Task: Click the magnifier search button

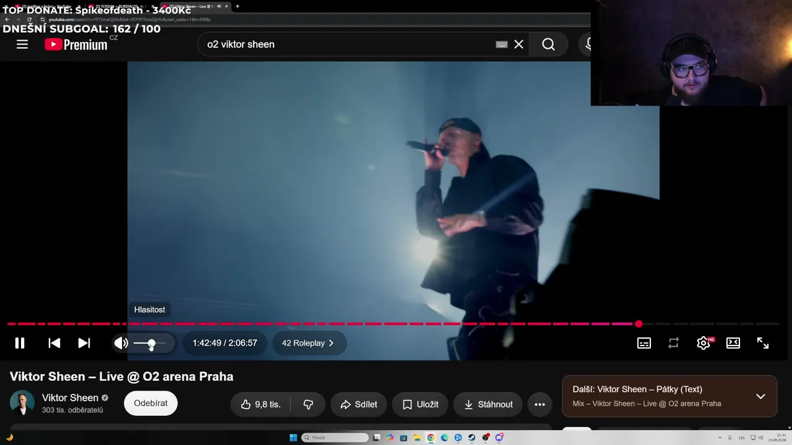Action: tap(548, 44)
